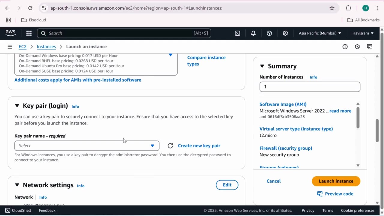
Task: Open additional costs for AMIs link
Action: tap(78, 80)
